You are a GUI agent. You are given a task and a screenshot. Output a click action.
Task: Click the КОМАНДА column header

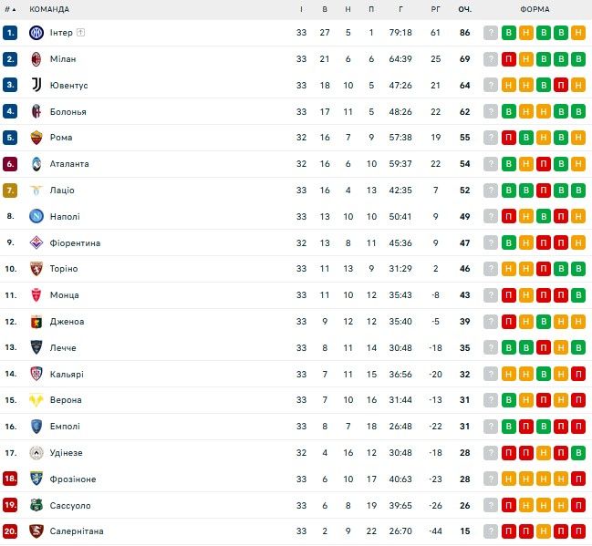(x=49, y=9)
